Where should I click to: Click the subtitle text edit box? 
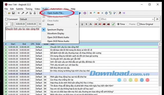coord(83,34)
